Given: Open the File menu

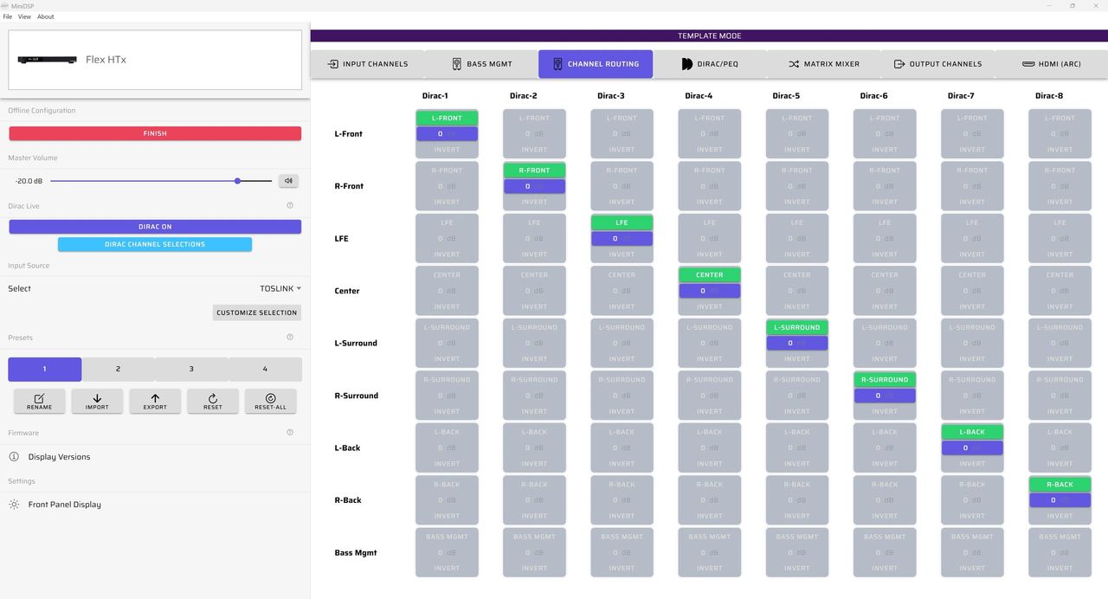Looking at the screenshot, I should coord(8,16).
